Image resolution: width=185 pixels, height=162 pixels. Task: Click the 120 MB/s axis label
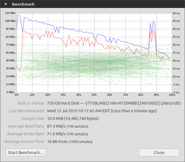click(x=10, y=13)
